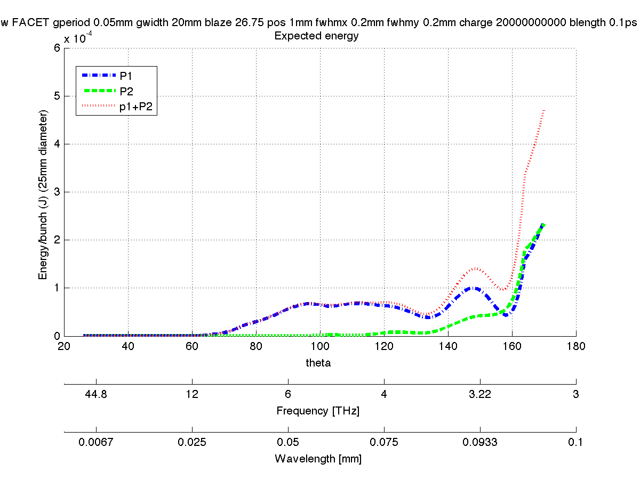
Task: Click the P1 legend entry label
Action: (x=126, y=75)
